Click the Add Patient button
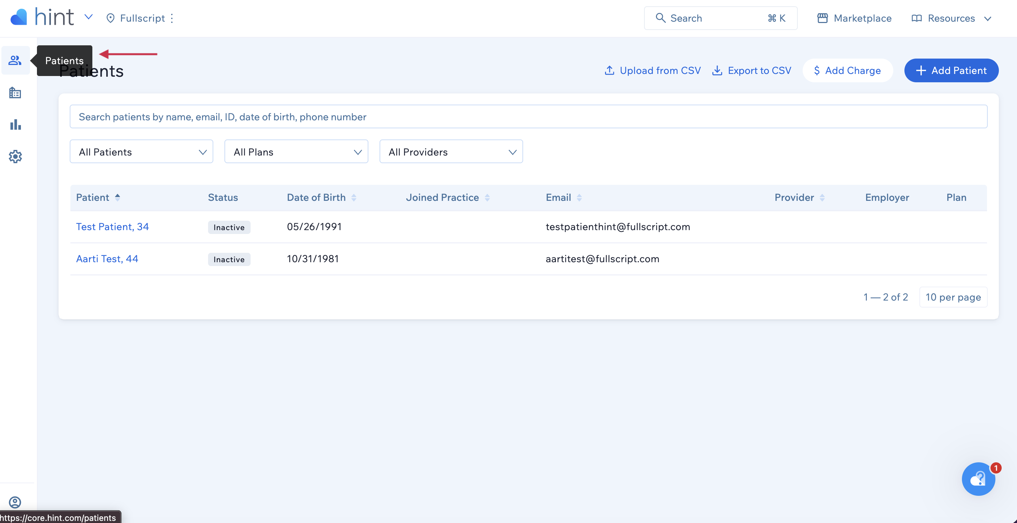 click(951, 70)
